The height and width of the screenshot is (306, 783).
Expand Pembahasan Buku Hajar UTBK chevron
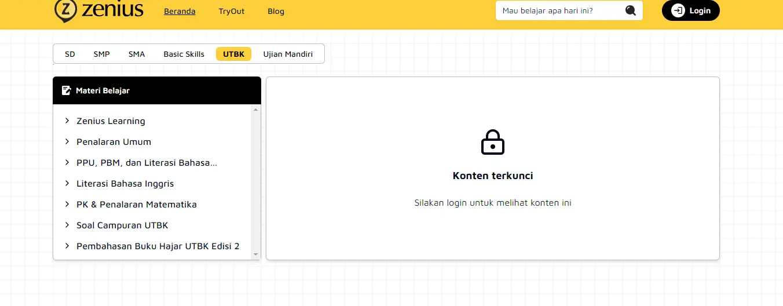coord(67,246)
